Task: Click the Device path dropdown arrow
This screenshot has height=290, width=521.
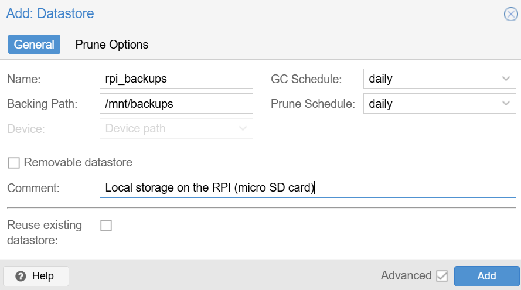Action: 243,128
